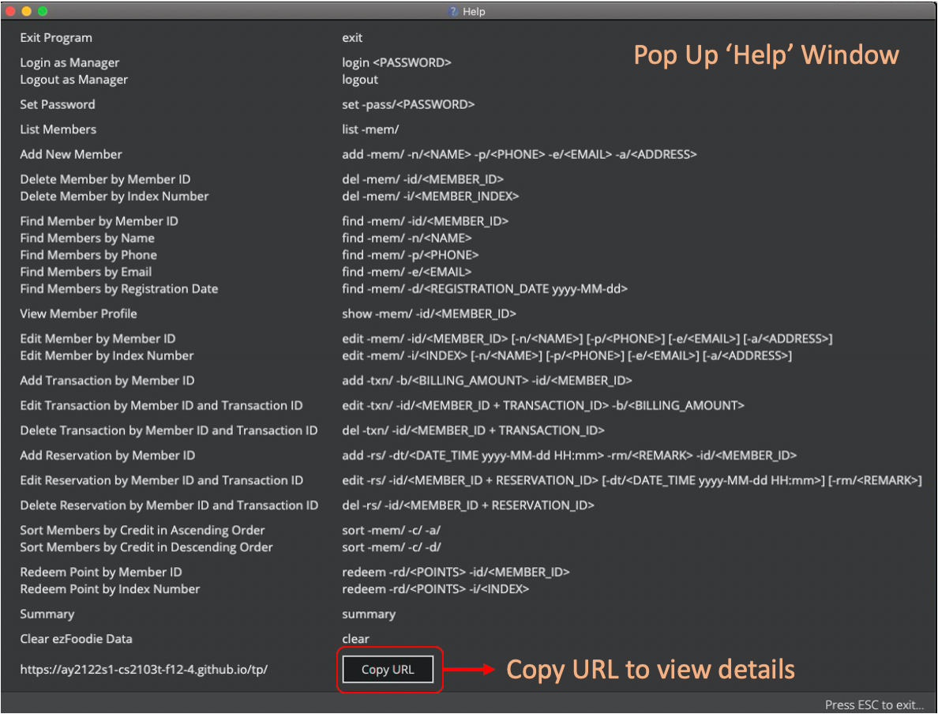Minimize the Help window using yellow button

pyautogui.click(x=27, y=11)
